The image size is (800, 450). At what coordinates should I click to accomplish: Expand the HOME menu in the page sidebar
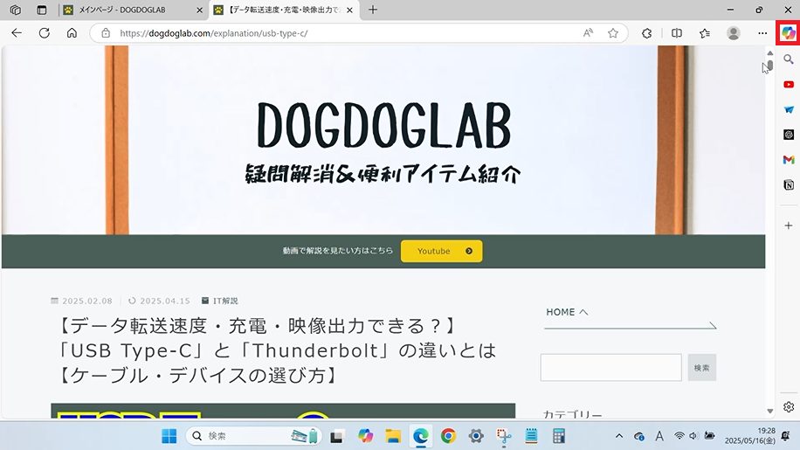click(567, 312)
